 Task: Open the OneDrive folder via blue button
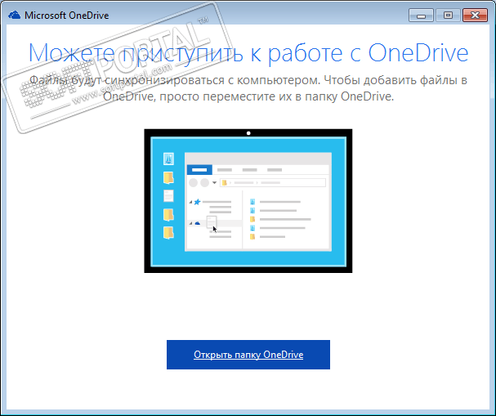coord(248,355)
